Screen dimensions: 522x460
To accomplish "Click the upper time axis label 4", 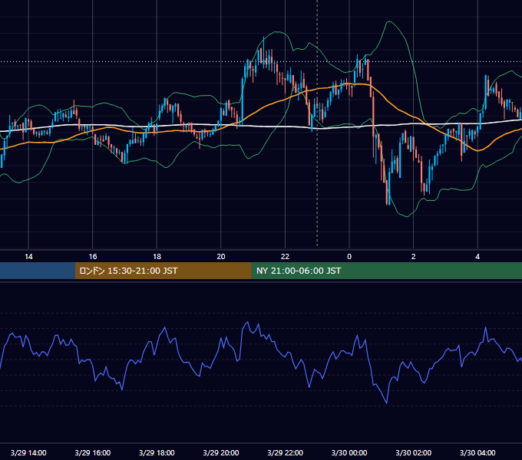I will [x=477, y=257].
